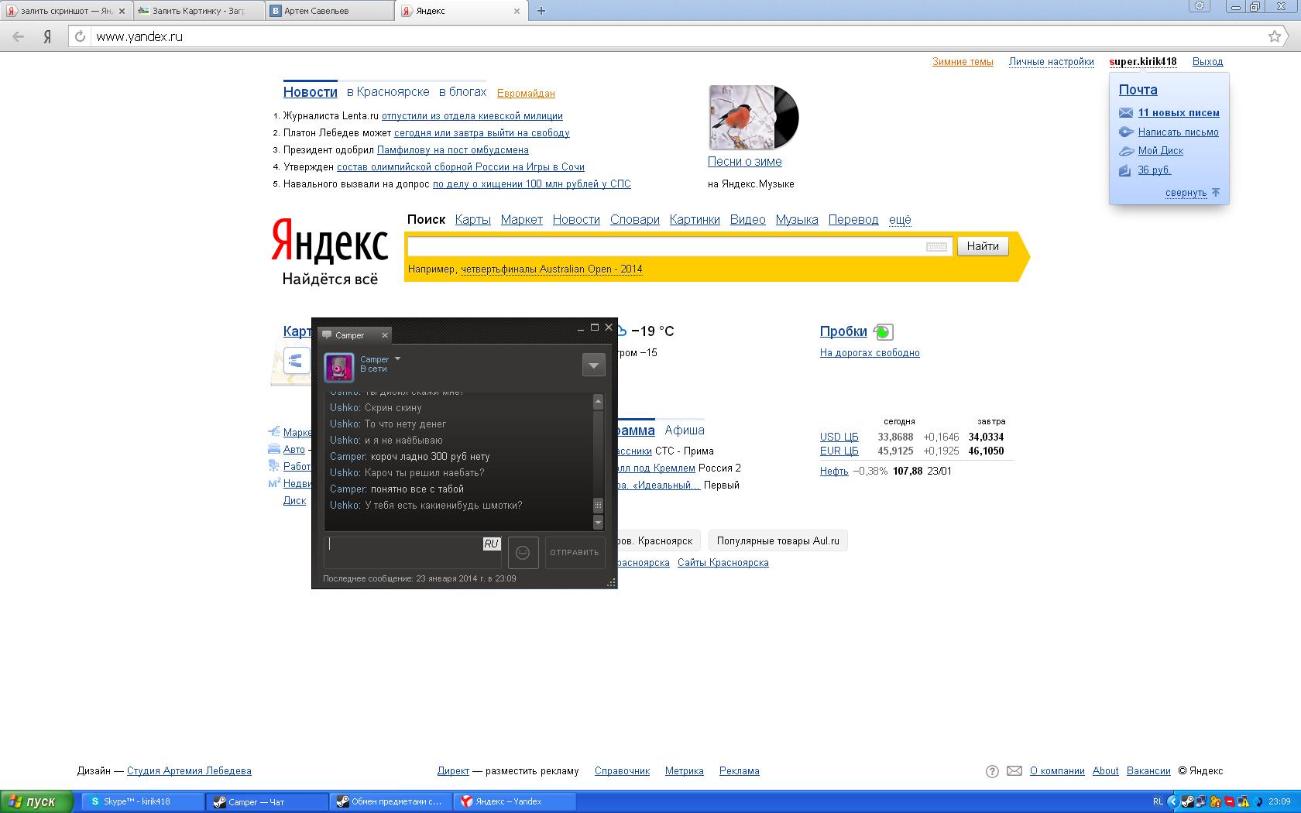Click chat scrollbar down arrow

point(598,523)
